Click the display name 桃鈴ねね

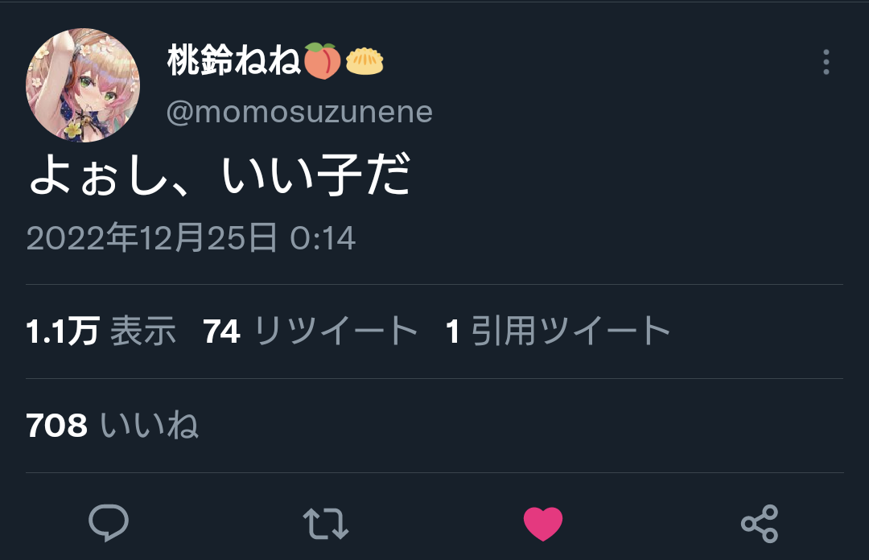pyautogui.click(x=233, y=60)
